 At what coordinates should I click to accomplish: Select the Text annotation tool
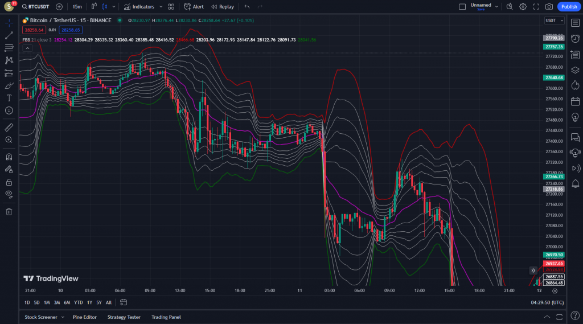click(9, 98)
